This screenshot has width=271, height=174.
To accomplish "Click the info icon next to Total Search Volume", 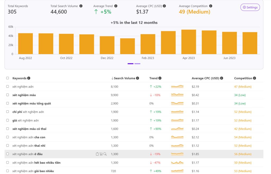I will click(x=81, y=6).
